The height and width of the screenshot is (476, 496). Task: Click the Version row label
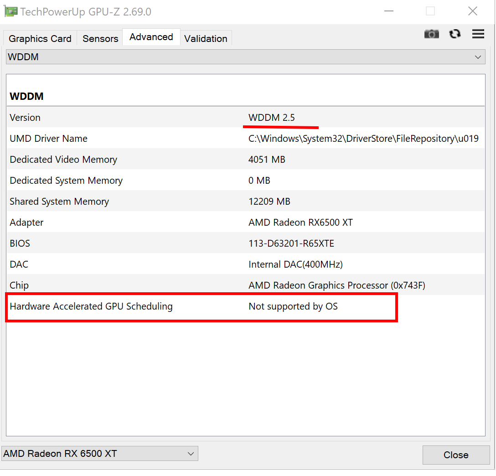(x=25, y=118)
